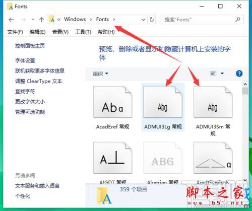Open 个性化 link

click(23, 196)
